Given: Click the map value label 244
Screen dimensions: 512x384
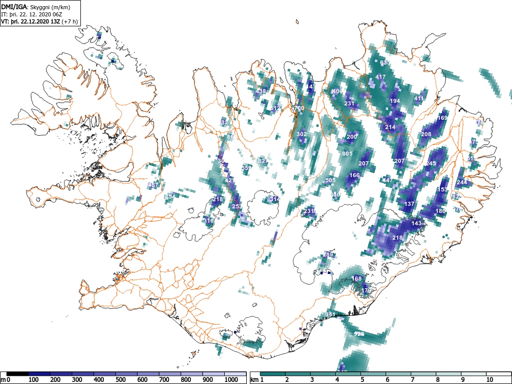Looking at the screenshot, I should 462,182.
